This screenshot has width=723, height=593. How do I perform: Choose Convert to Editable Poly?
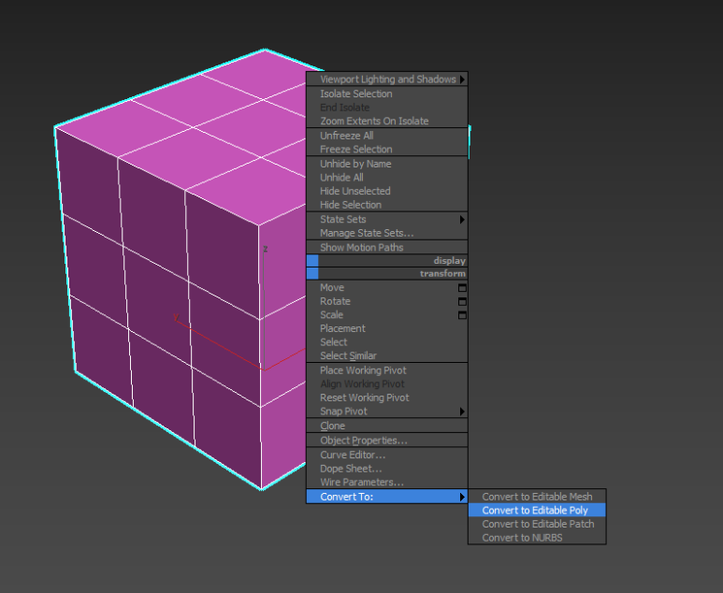pos(537,511)
